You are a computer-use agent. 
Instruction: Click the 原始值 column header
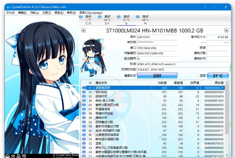[213, 83]
